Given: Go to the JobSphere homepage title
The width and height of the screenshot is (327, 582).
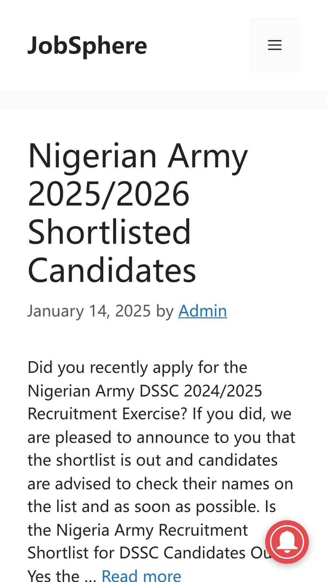Looking at the screenshot, I should (87, 45).
